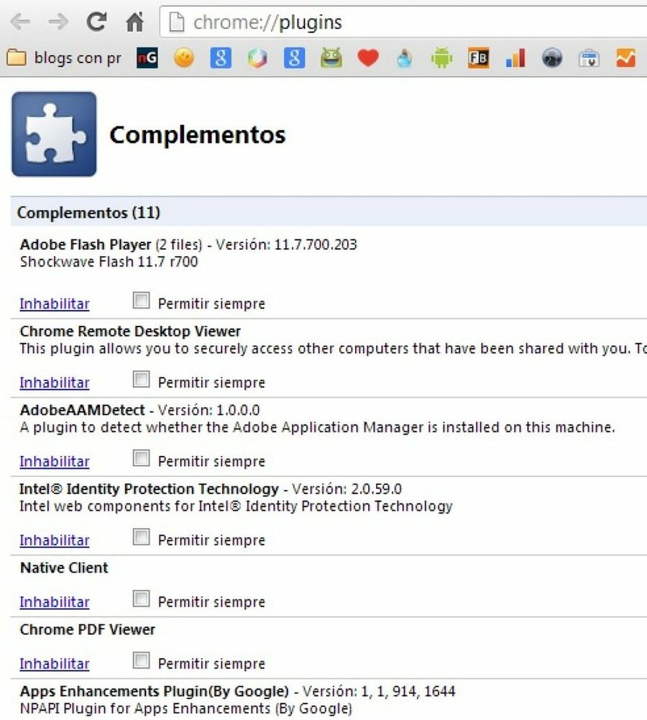This screenshot has height=720, width=647.
Task: Check Permitir siempre for Adobe Flash Player
Action: point(142,302)
